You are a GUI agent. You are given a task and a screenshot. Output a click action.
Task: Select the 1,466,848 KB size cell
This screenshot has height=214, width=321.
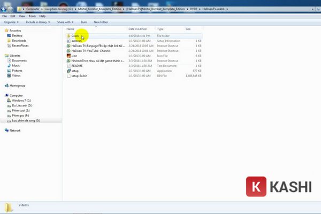(x=194, y=76)
